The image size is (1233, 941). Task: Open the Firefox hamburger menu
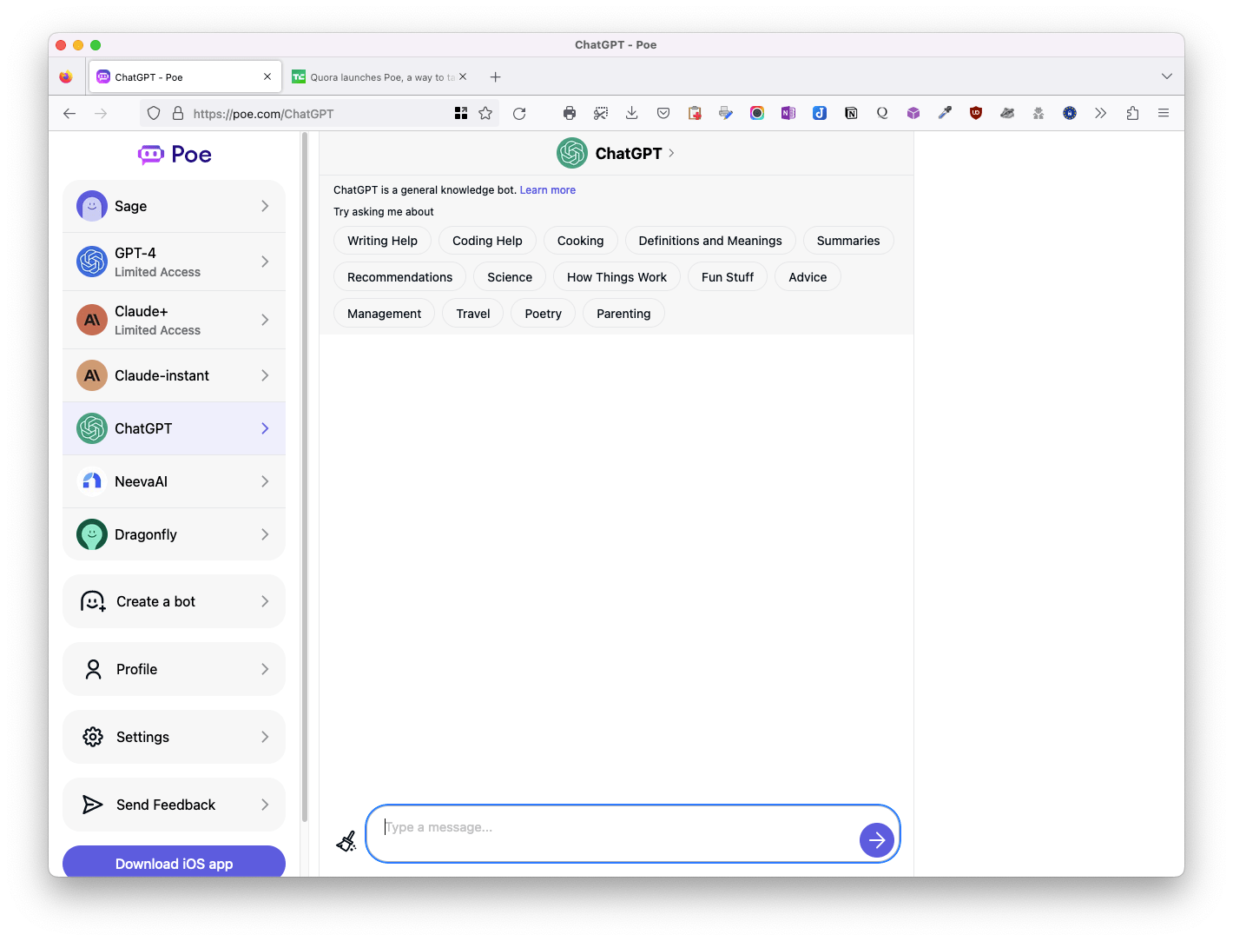click(x=1164, y=114)
